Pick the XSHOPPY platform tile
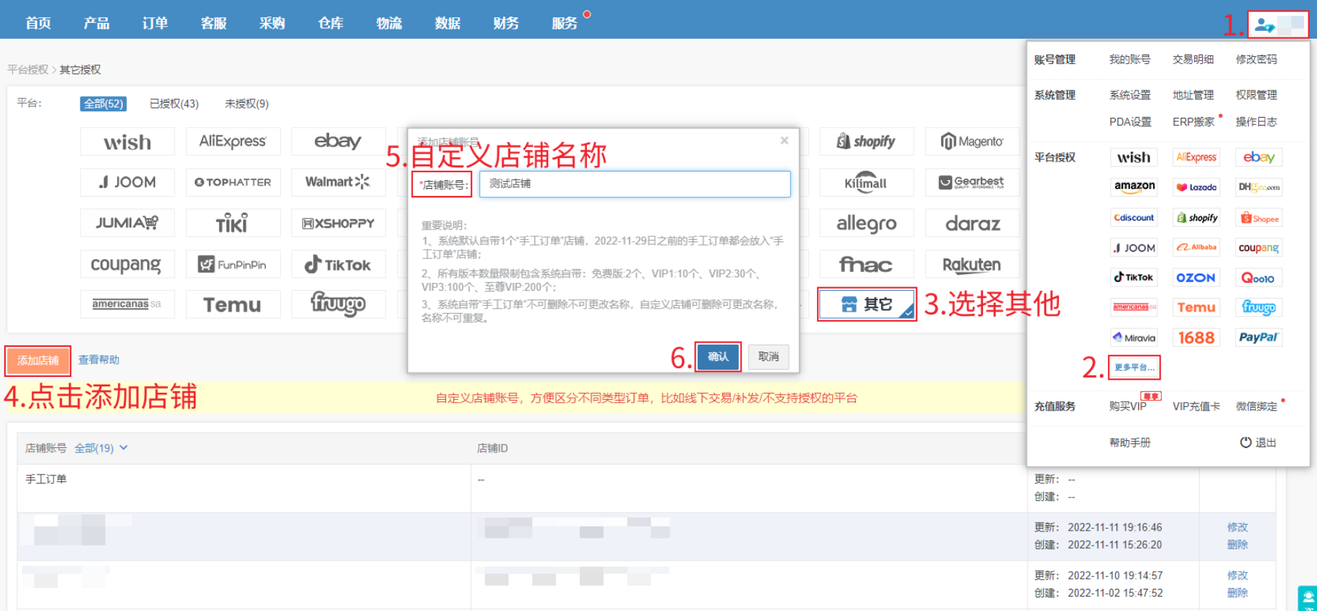 (x=338, y=223)
